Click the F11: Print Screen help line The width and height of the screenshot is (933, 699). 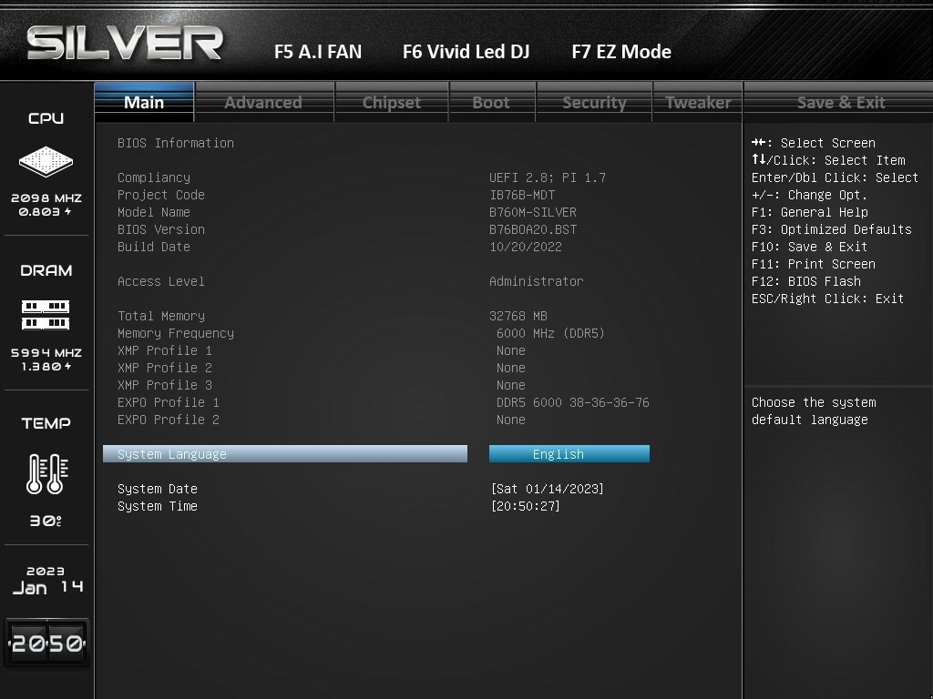point(813,264)
